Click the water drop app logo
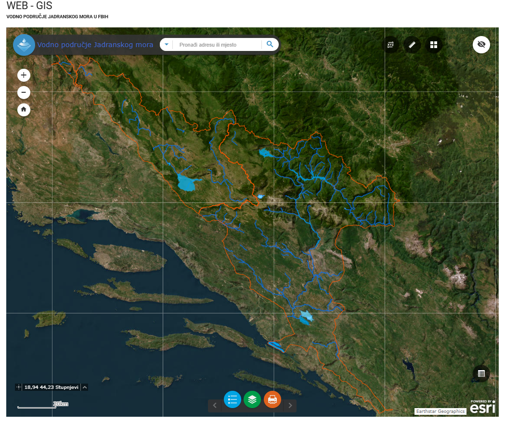Viewport: 505px width, 423px height. [24, 45]
